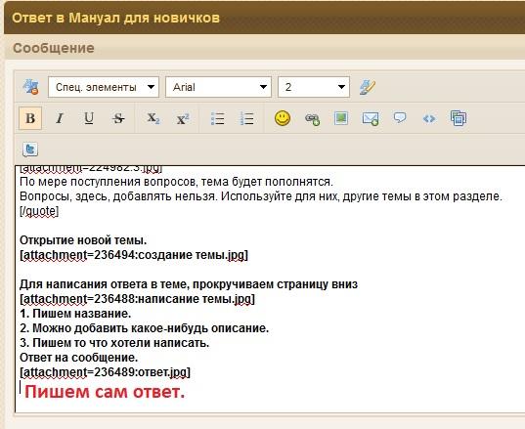
Task: Insert email link with the envelope icon
Action: pos(371,118)
